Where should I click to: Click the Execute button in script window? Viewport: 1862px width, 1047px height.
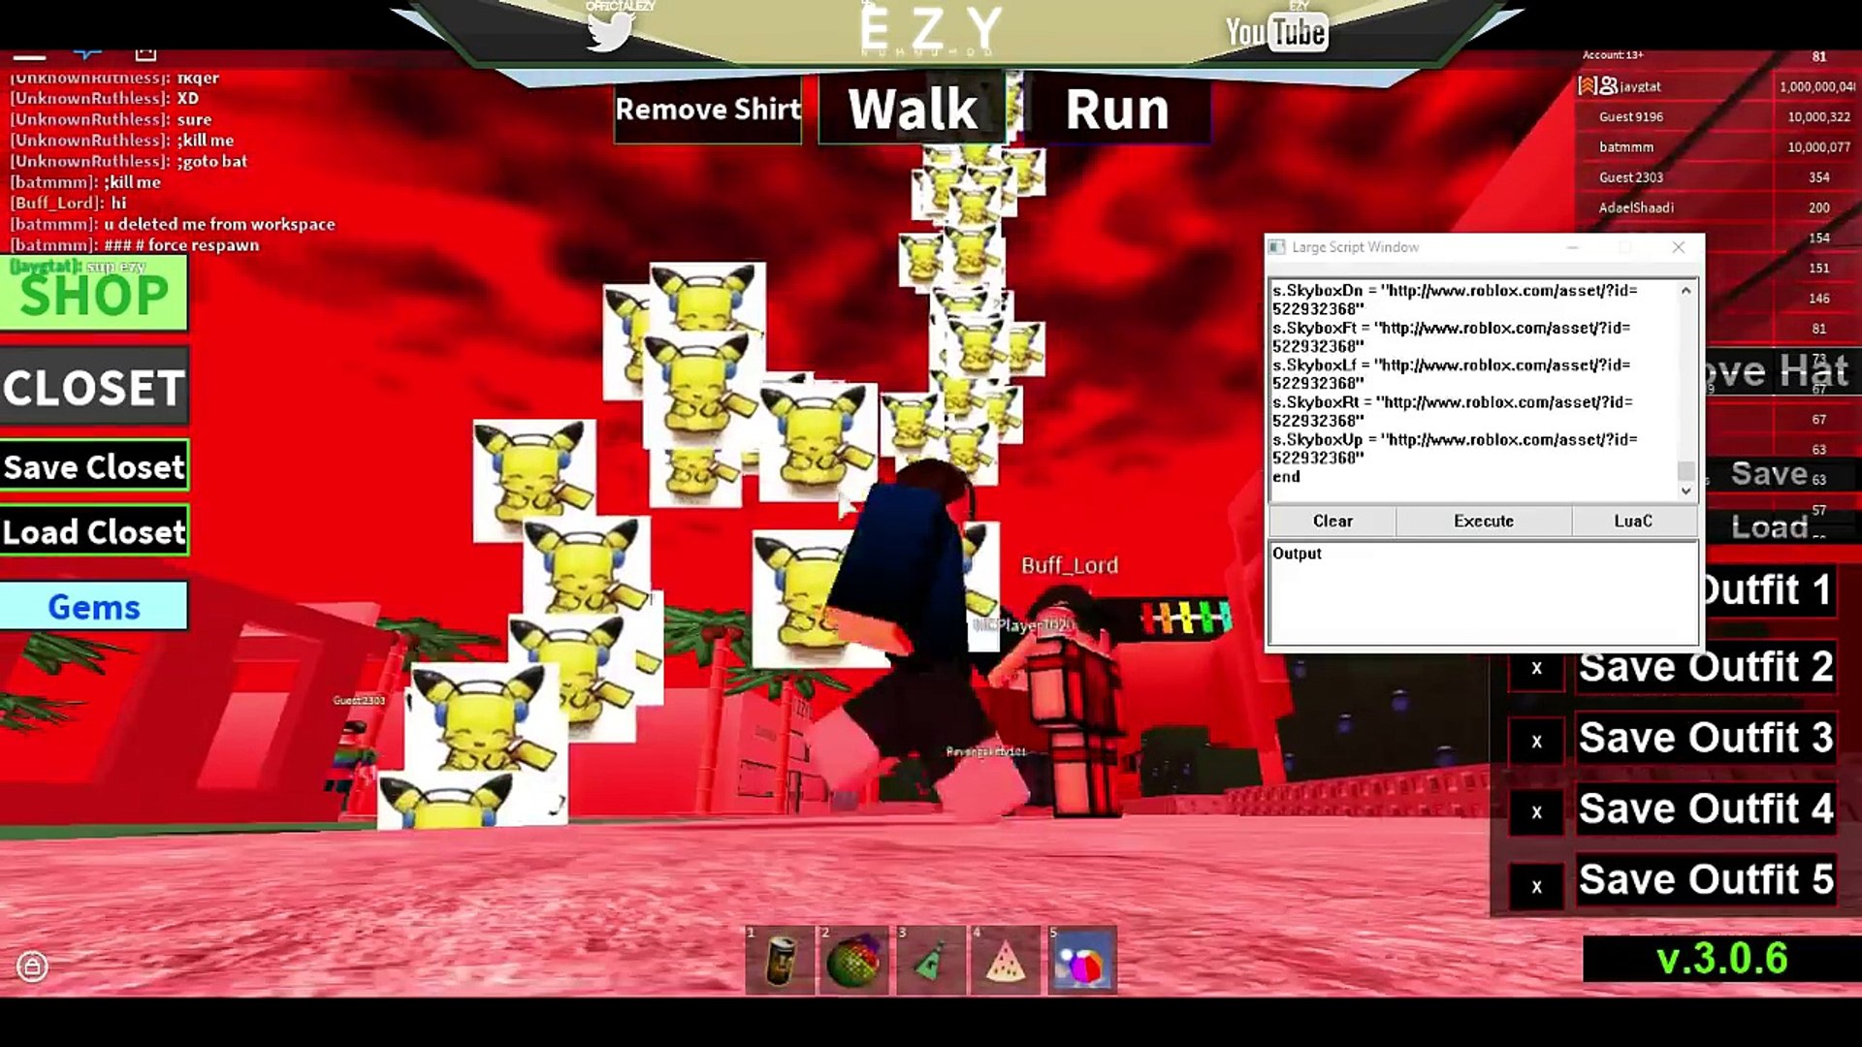[1484, 521]
